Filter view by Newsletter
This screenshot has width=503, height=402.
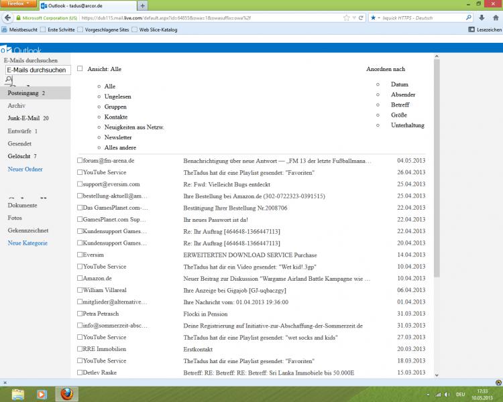pyautogui.click(x=118, y=137)
